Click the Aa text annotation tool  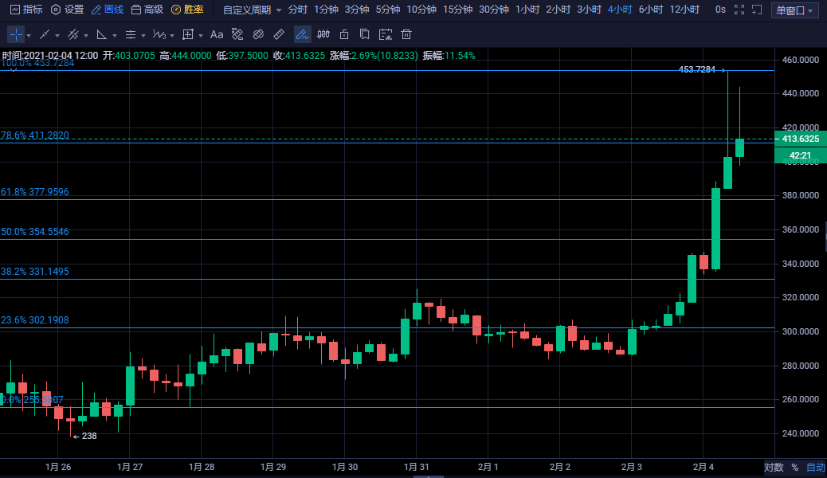click(x=217, y=35)
